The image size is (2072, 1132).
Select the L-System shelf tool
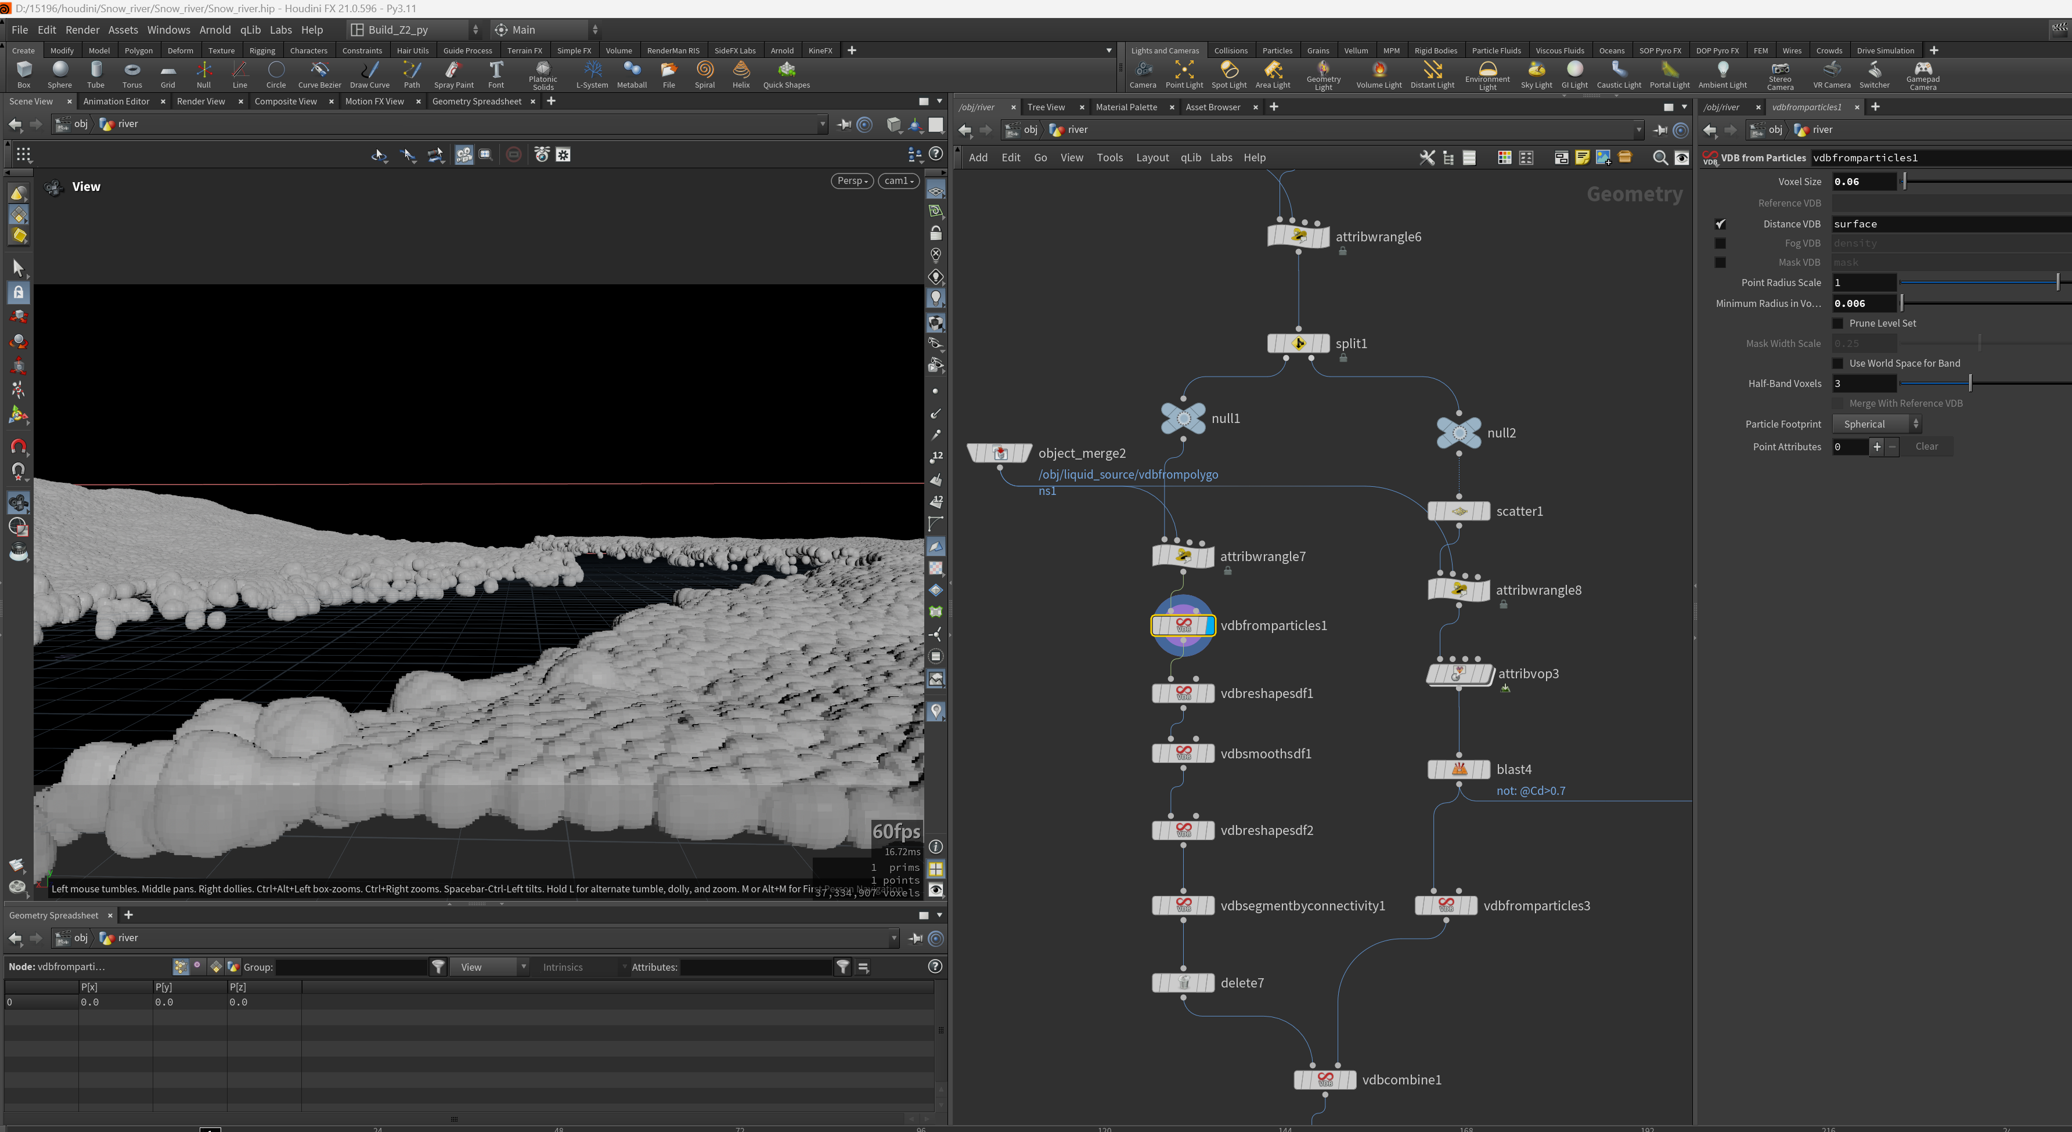pos(592,75)
